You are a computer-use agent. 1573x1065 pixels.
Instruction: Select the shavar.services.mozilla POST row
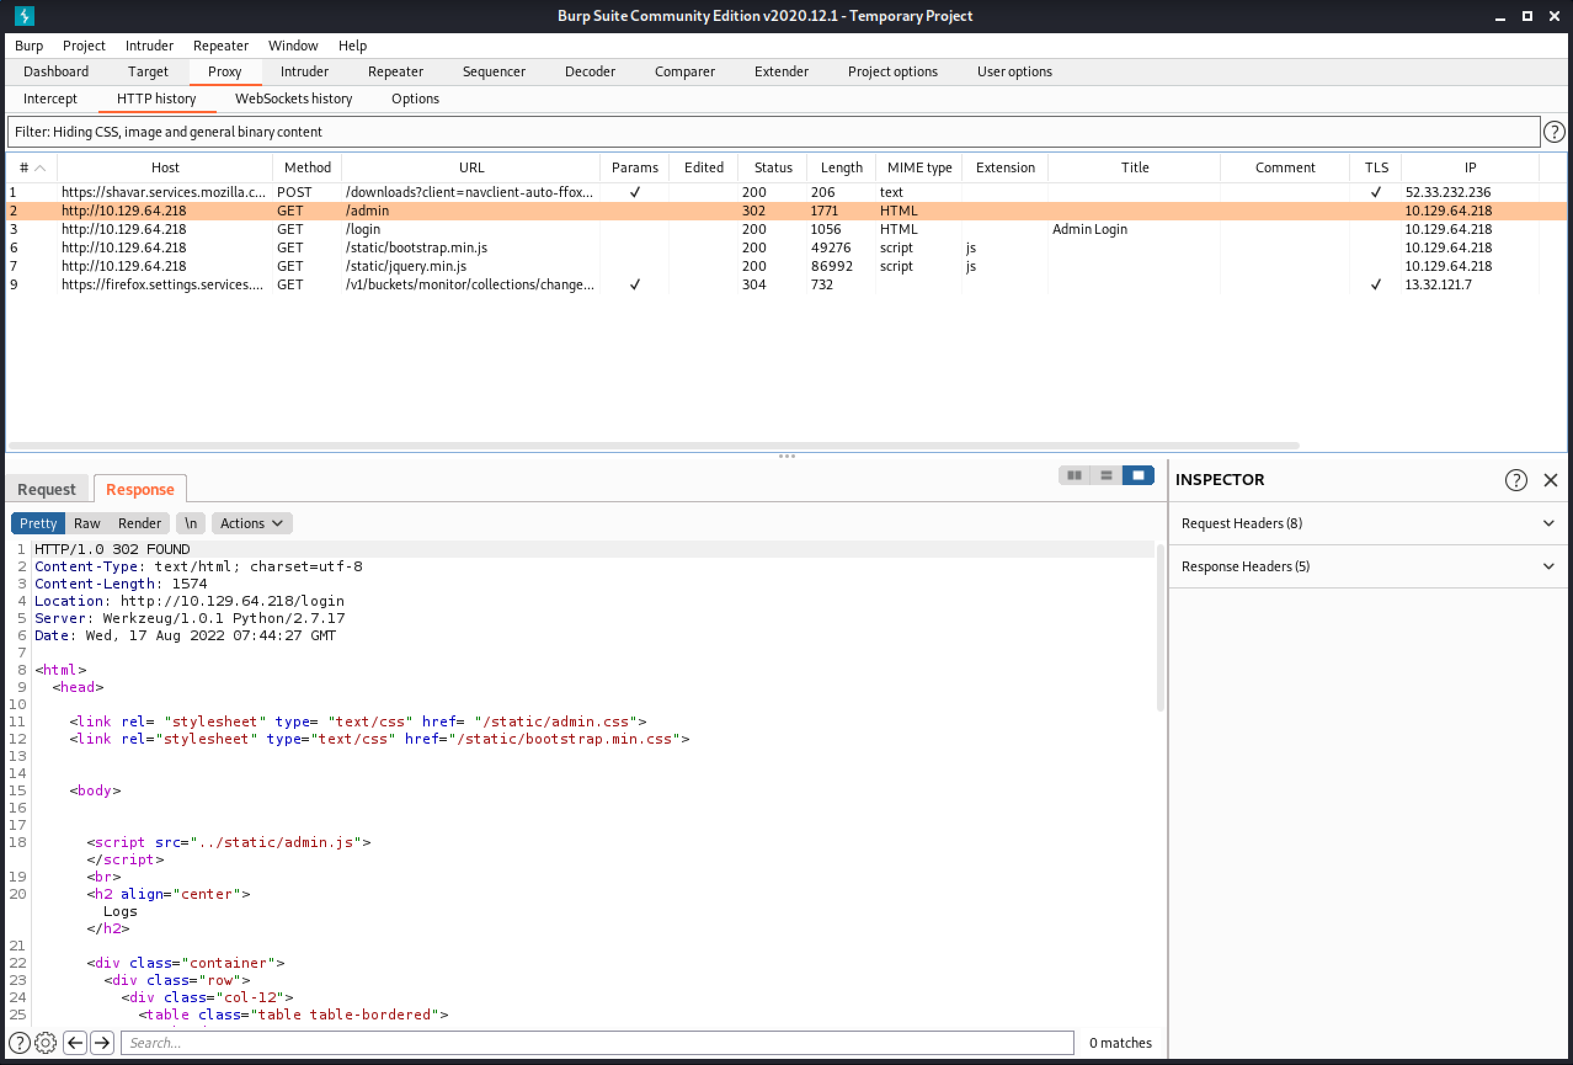(x=786, y=192)
